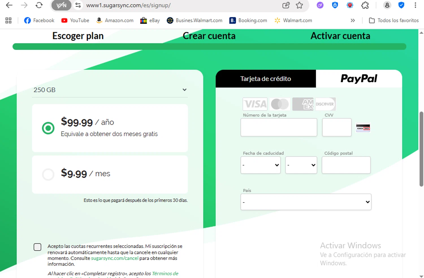The height and width of the screenshot is (278, 424).
Task: Expand the 250 GB storage dropdown
Action: click(x=110, y=90)
